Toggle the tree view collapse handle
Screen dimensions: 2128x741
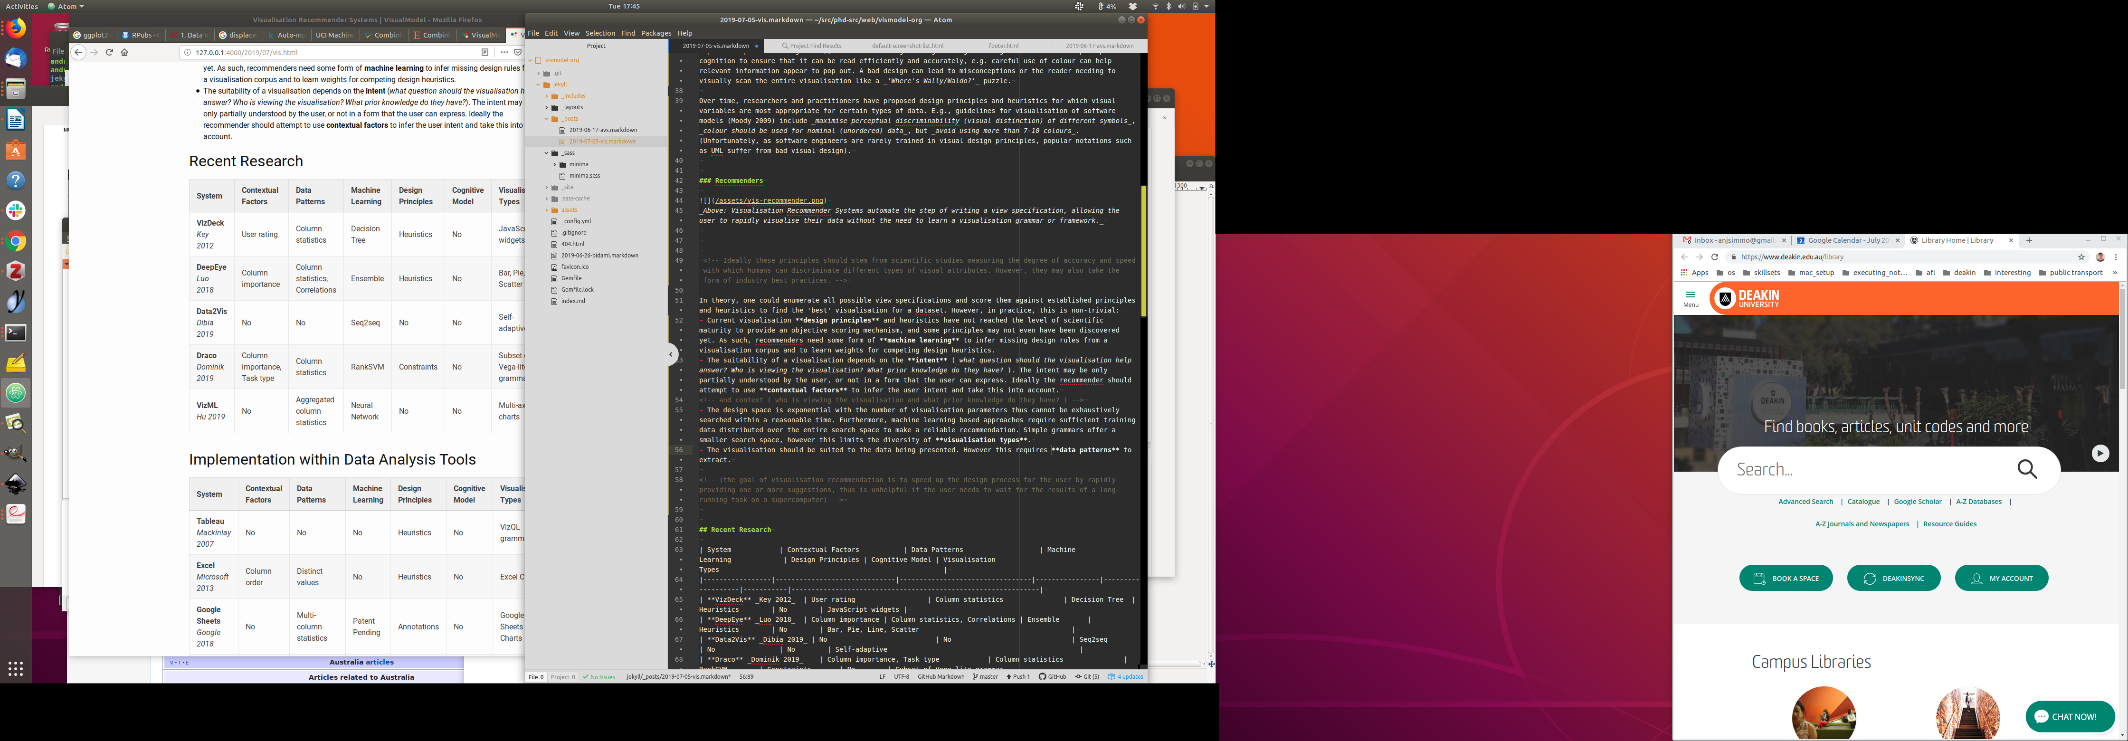pyautogui.click(x=672, y=354)
